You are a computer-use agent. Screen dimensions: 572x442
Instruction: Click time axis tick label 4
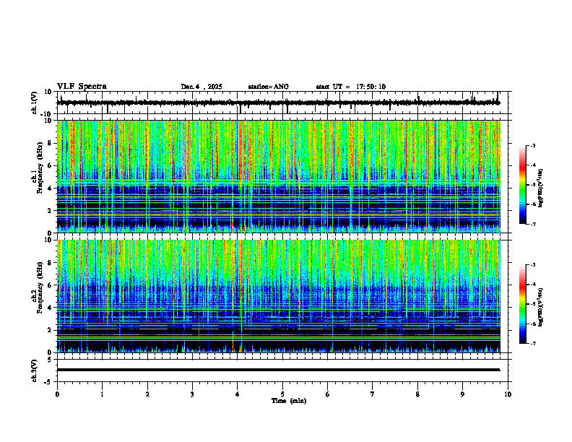(238, 394)
